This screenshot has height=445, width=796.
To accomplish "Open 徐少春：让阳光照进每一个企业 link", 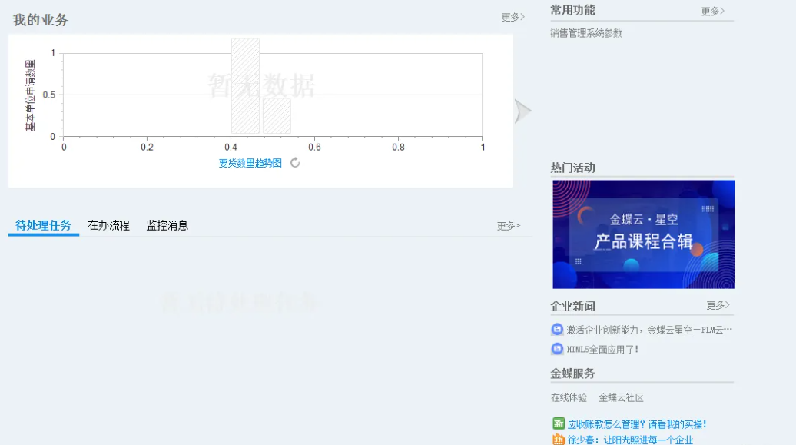I will click(x=630, y=440).
